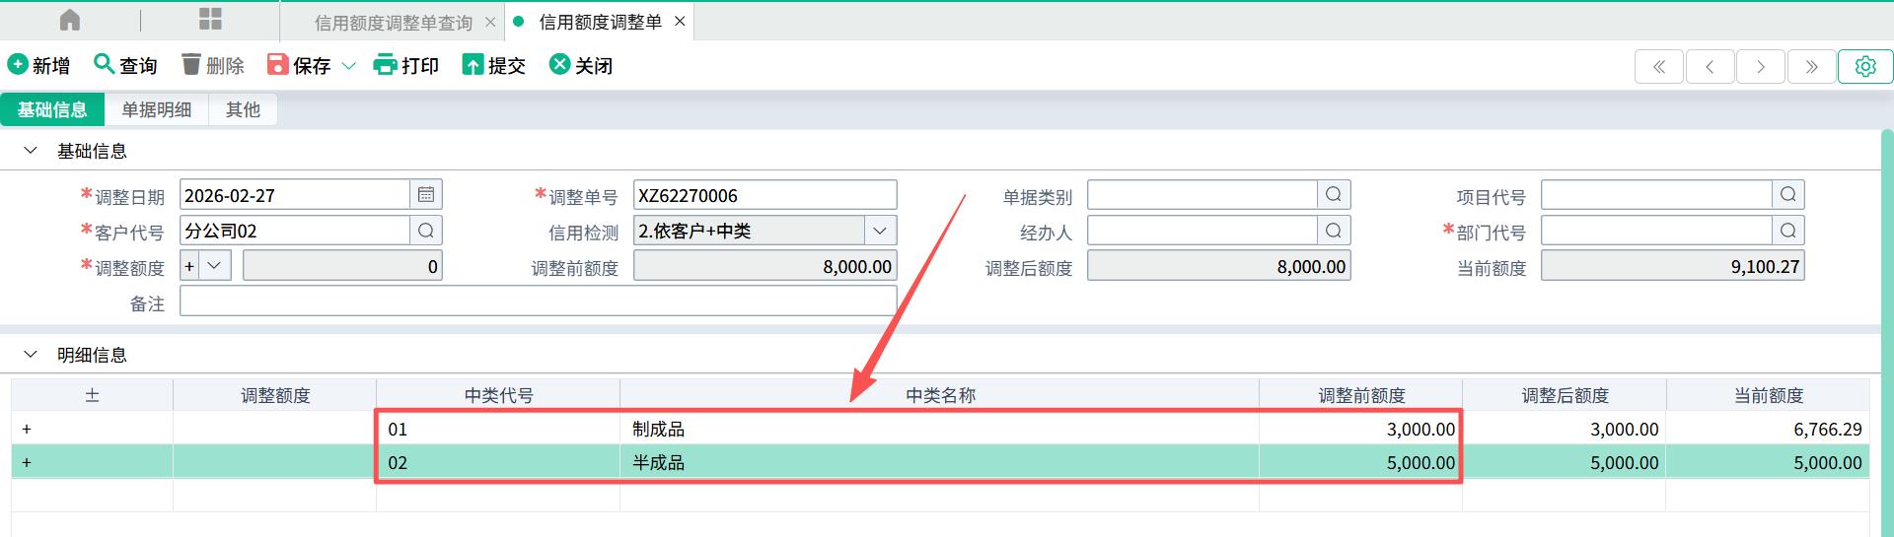
Task: Expand the 保存 dropdown arrow
Action: point(348,66)
